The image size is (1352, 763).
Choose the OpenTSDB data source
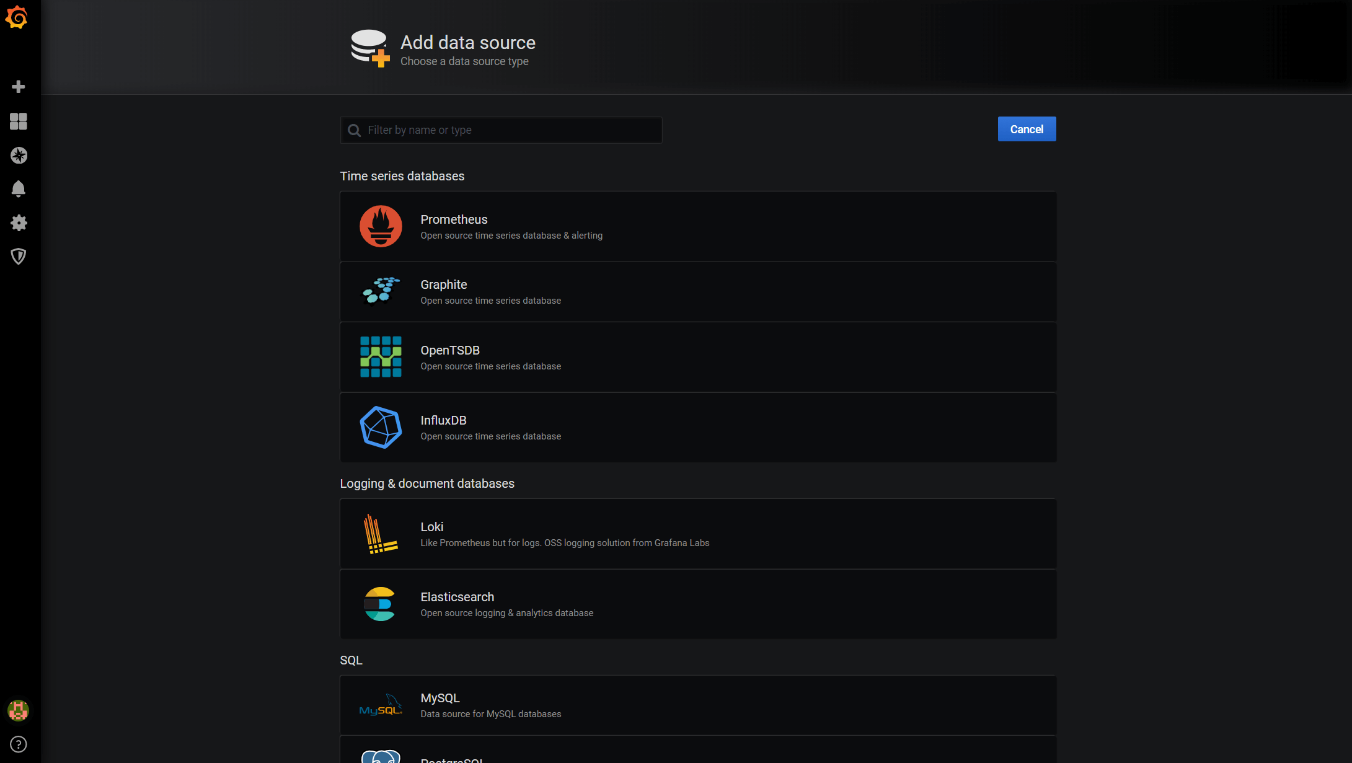tap(697, 357)
